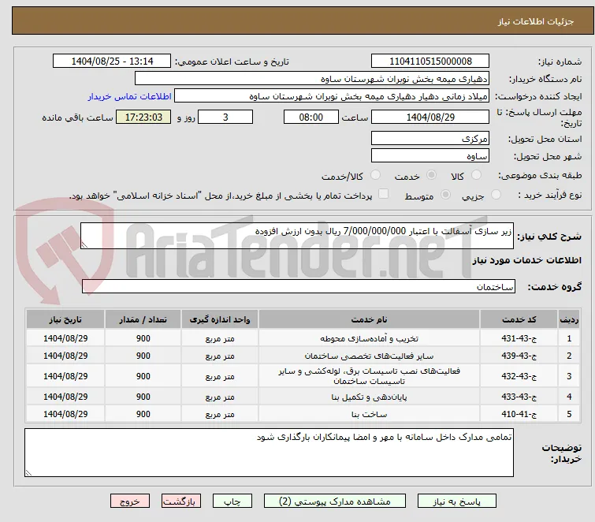Click service code ج-41-410
The height and width of the screenshot is (522, 595).
(519, 414)
